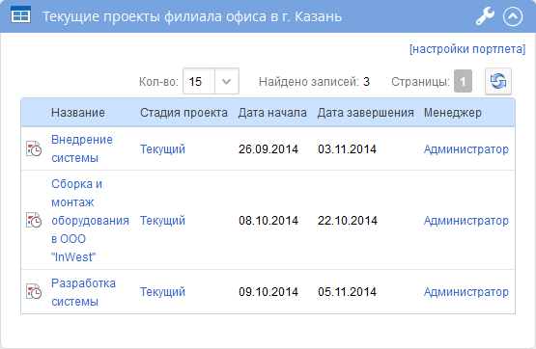Image resolution: width=536 pixels, height=349 pixels.
Task: Refresh the project list with the reload icon
Action: (498, 81)
